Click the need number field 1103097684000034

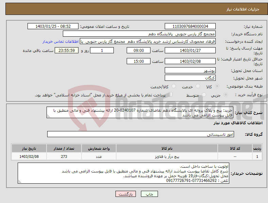(190, 26)
